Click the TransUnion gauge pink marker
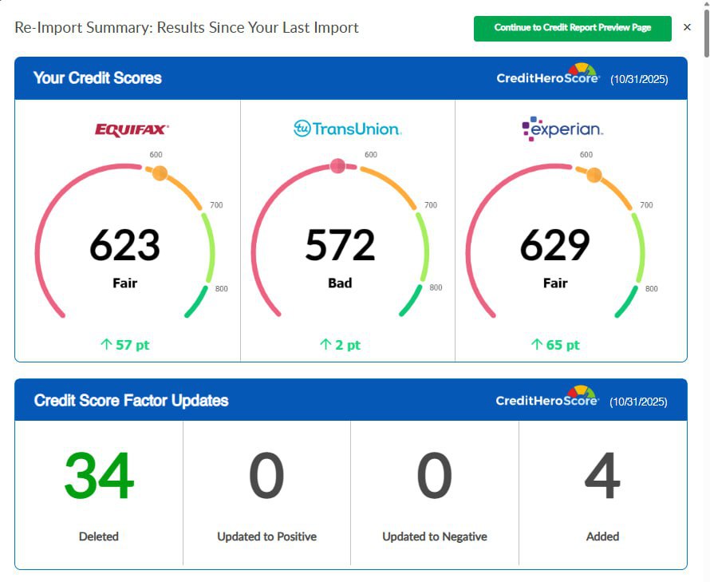This screenshot has width=710, height=582. (x=337, y=166)
